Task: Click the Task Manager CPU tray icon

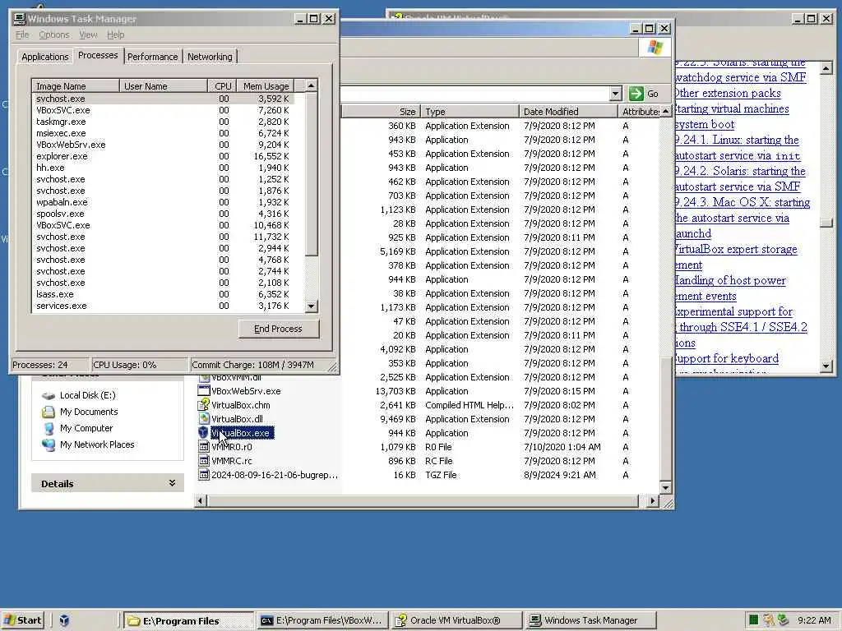Action: point(753,620)
